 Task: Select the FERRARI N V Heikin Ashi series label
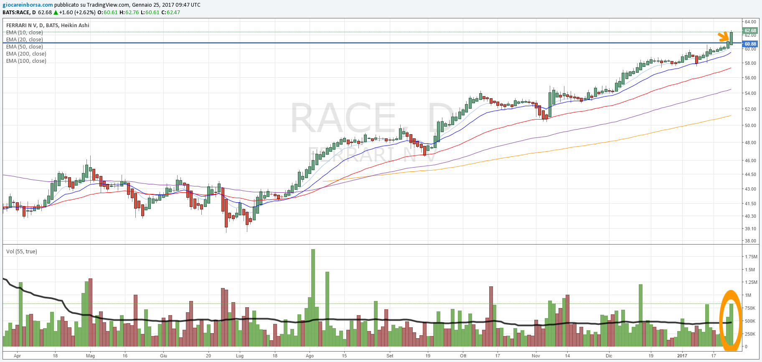(48, 25)
